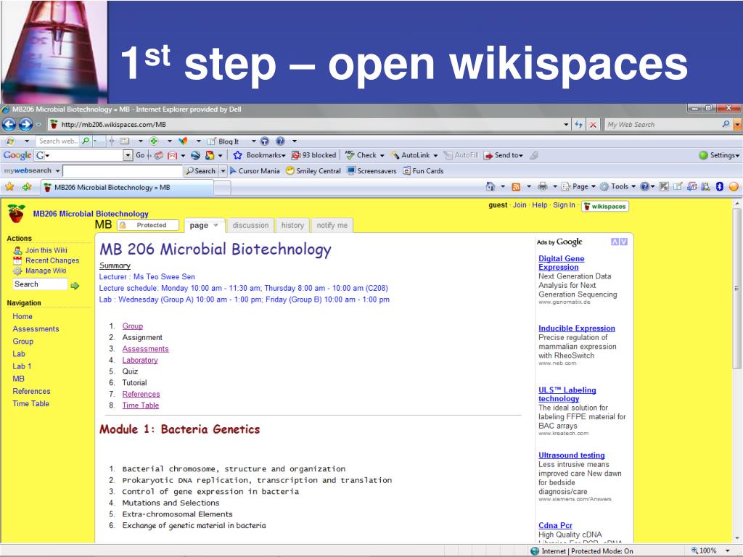743x557 pixels.
Task: Open the dropdown beside the mywebsearch Search button
Action: 223,171
